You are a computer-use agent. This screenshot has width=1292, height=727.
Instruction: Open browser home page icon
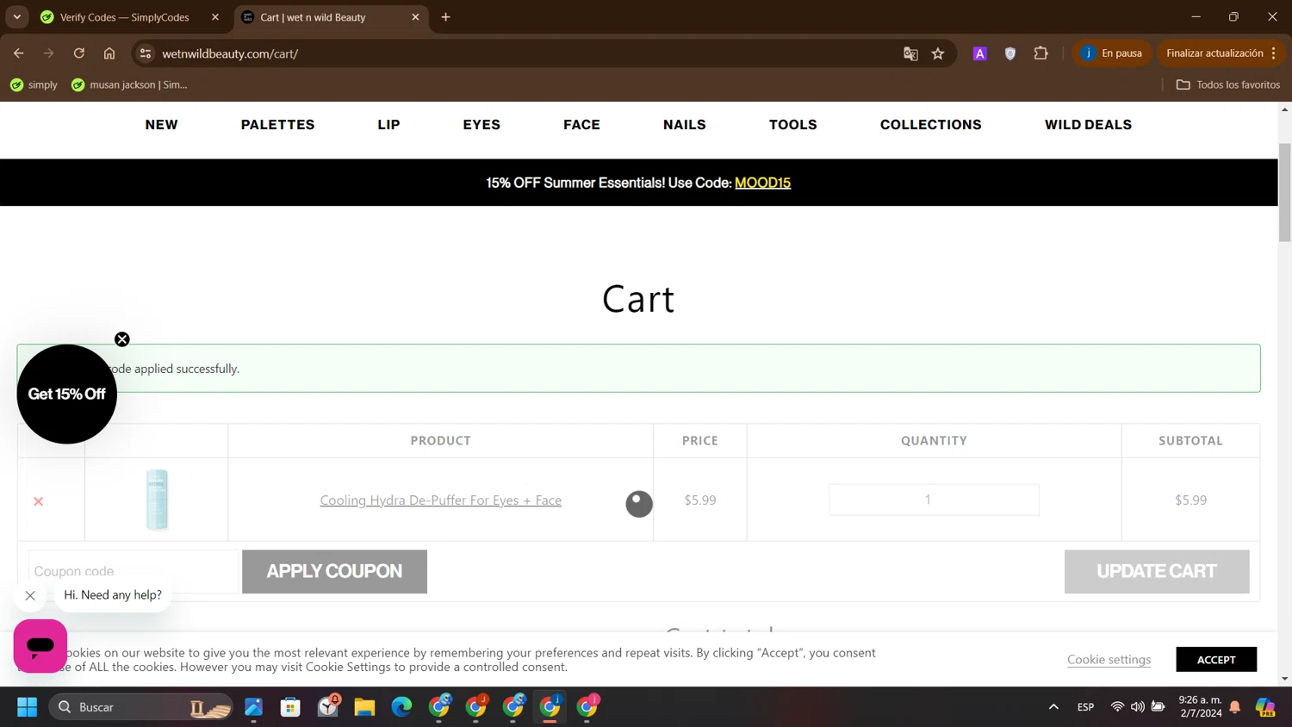tap(109, 53)
